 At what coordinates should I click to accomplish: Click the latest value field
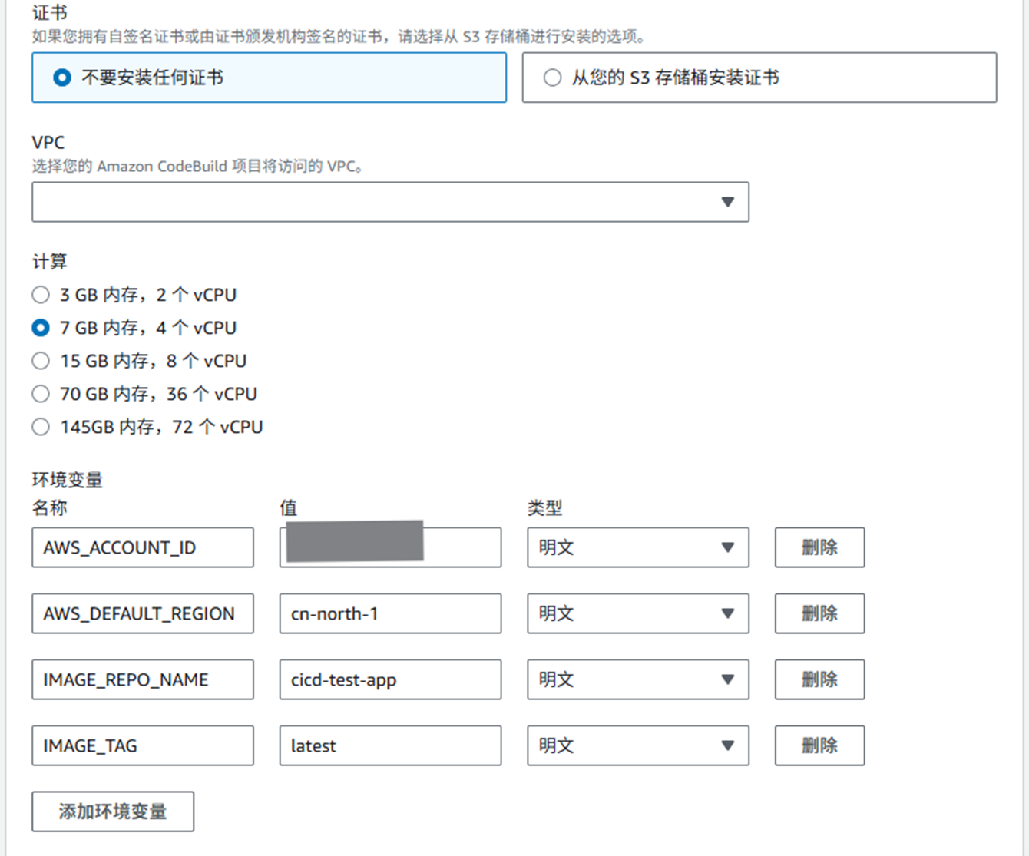(390, 745)
